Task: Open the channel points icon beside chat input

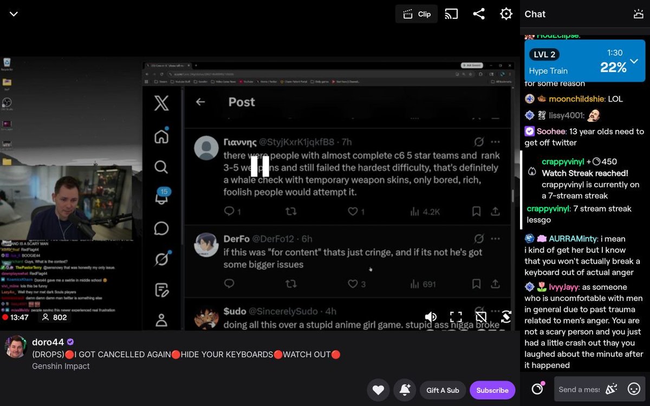Action: [x=537, y=389]
